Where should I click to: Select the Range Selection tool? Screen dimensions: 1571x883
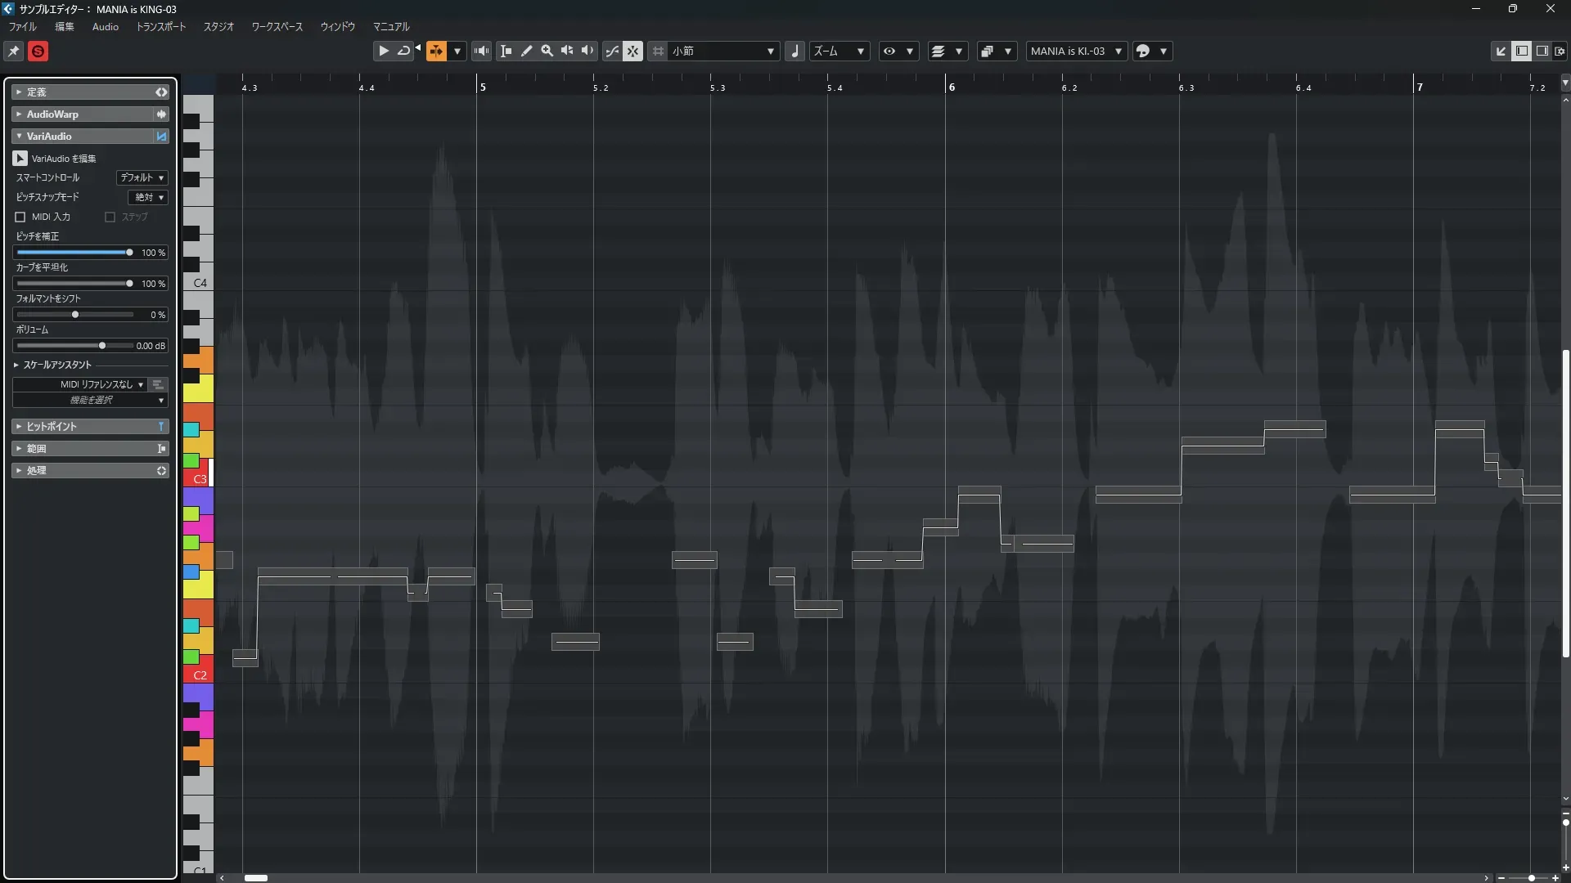pyautogui.click(x=506, y=51)
